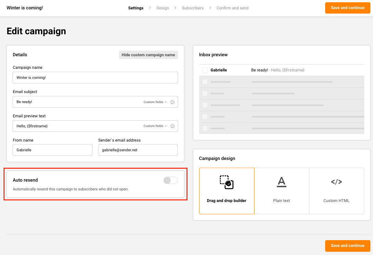Click emoji icon in Email preview text field
This screenshot has width=373, height=255.
(172, 126)
